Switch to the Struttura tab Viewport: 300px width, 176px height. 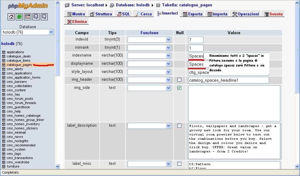coord(101,14)
